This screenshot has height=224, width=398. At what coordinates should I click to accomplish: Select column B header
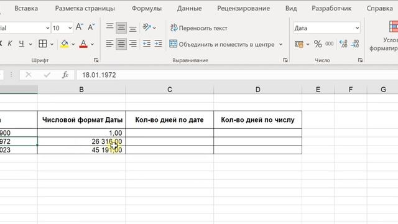tap(81, 90)
